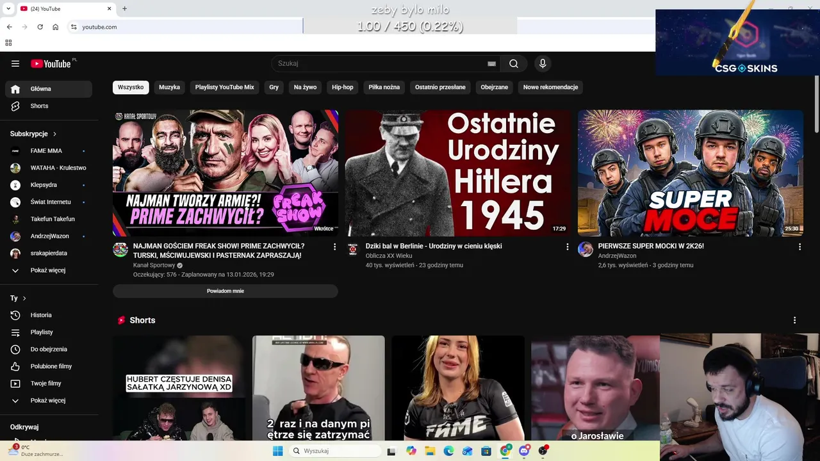
Task: Click the Wyszukaj taskbar search box
Action: [334, 451]
